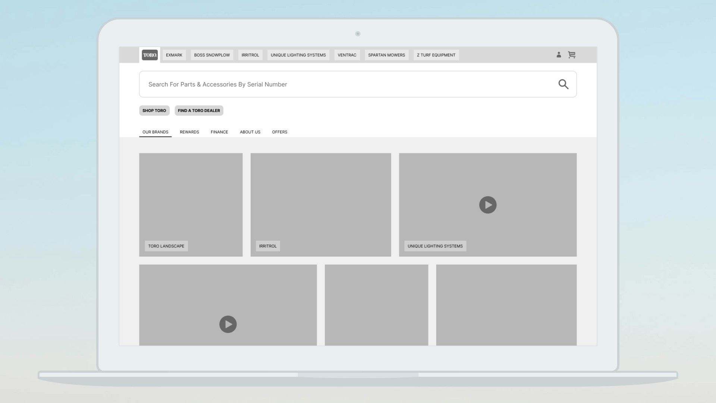The width and height of the screenshot is (716, 403).
Task: Play the bottom-left tile video
Action: coord(228,324)
